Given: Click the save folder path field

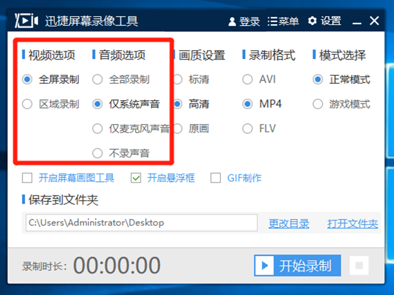Looking at the screenshot, I should (x=141, y=223).
